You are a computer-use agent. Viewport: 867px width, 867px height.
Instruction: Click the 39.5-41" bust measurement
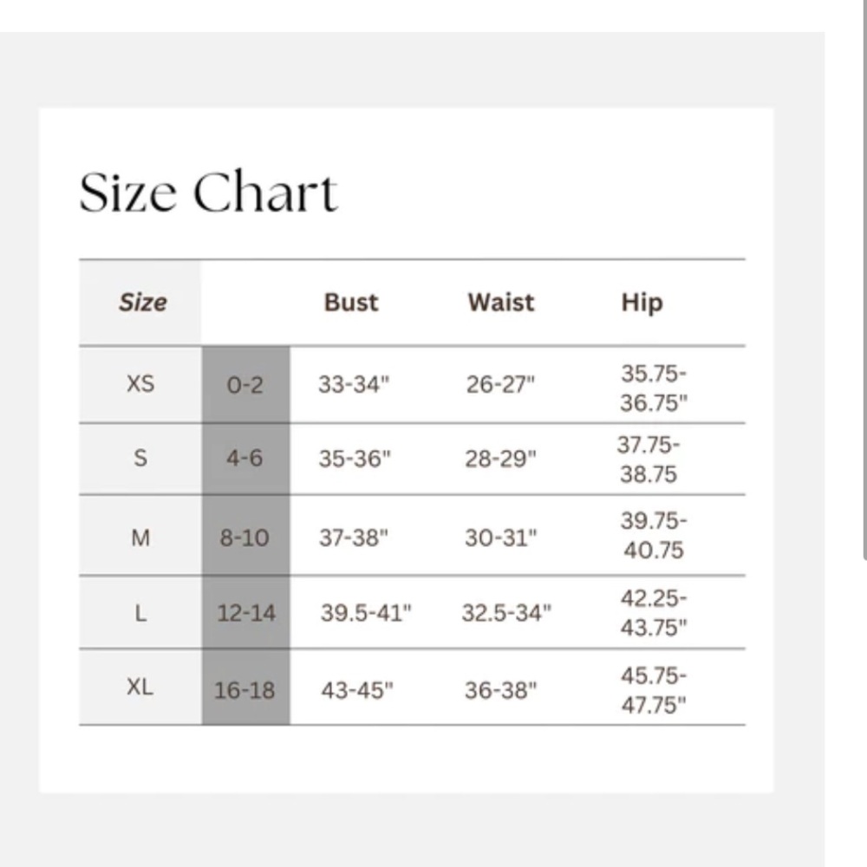(x=366, y=613)
